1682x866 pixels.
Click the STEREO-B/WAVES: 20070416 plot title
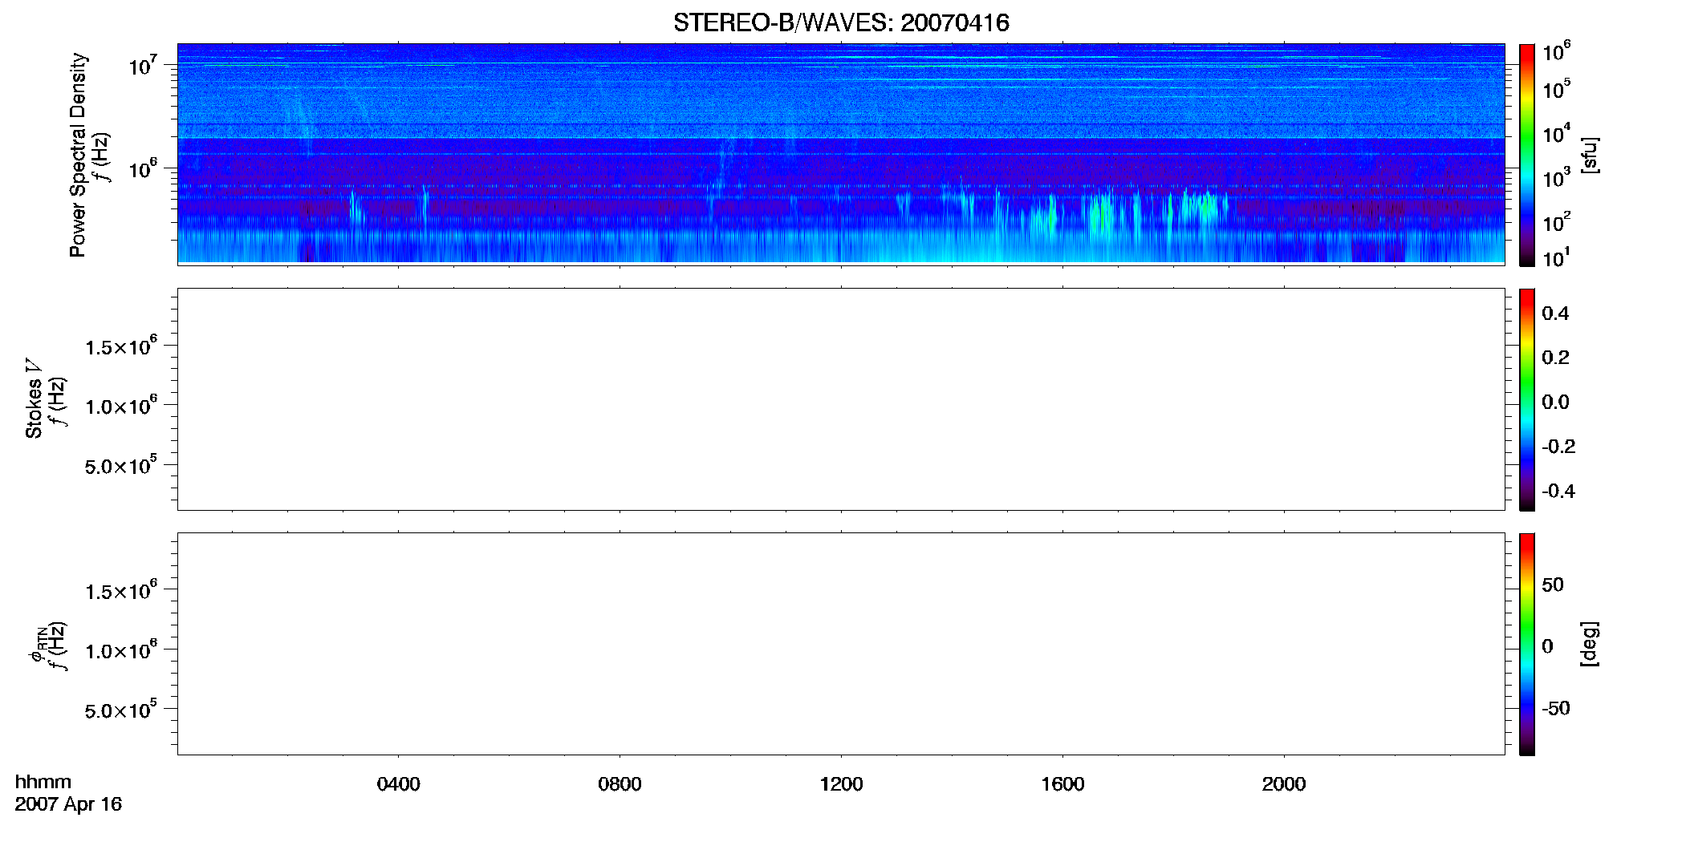click(x=841, y=22)
